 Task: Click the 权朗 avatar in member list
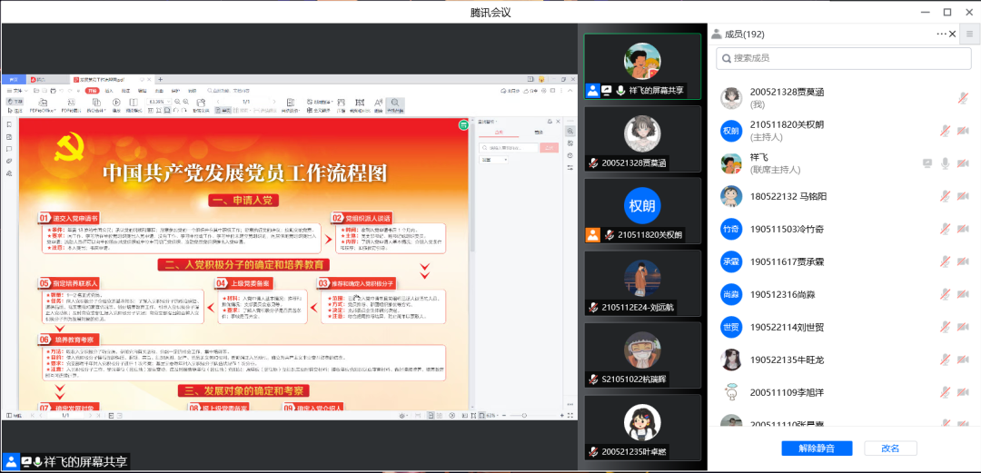730,130
